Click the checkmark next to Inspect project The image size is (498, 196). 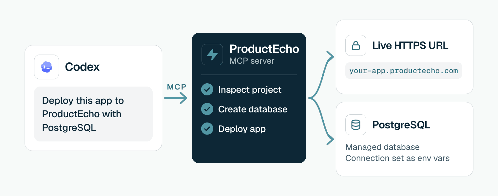207,90
